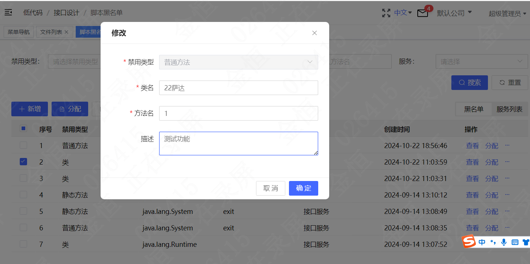Focus the 类名 input field

238,88
